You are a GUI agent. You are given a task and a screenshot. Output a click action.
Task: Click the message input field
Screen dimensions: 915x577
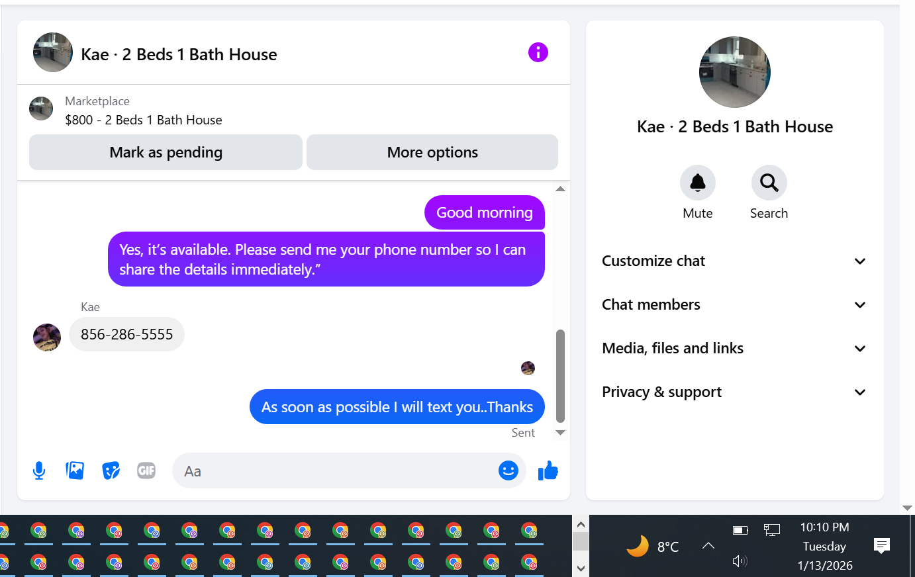pyautogui.click(x=334, y=471)
